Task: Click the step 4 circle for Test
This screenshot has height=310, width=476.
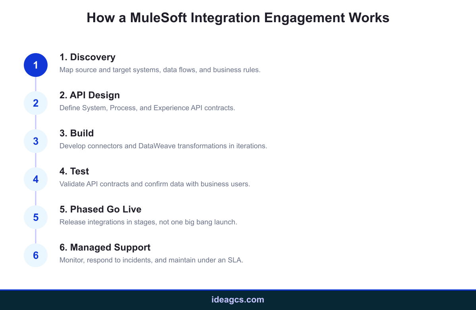Action: [36, 179]
